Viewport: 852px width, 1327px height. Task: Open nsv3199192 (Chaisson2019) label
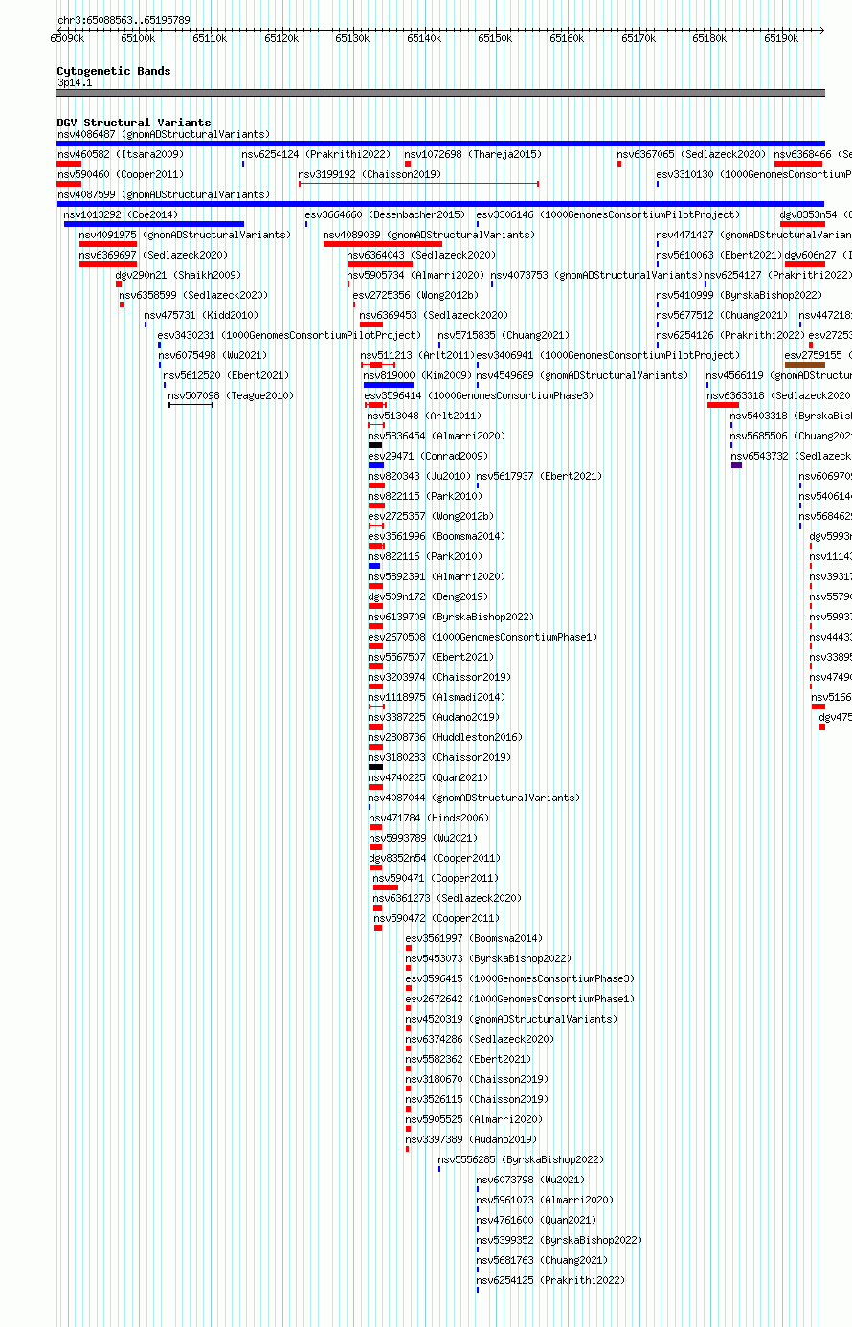click(370, 174)
